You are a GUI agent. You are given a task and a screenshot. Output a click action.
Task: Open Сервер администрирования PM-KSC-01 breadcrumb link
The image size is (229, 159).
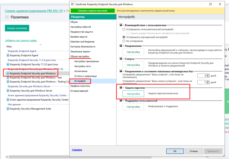click(34, 11)
